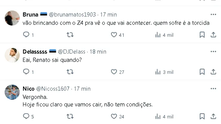Reply to Delasssss's tweet about Renato
The width and height of the screenshot is (221, 124).
26,72
